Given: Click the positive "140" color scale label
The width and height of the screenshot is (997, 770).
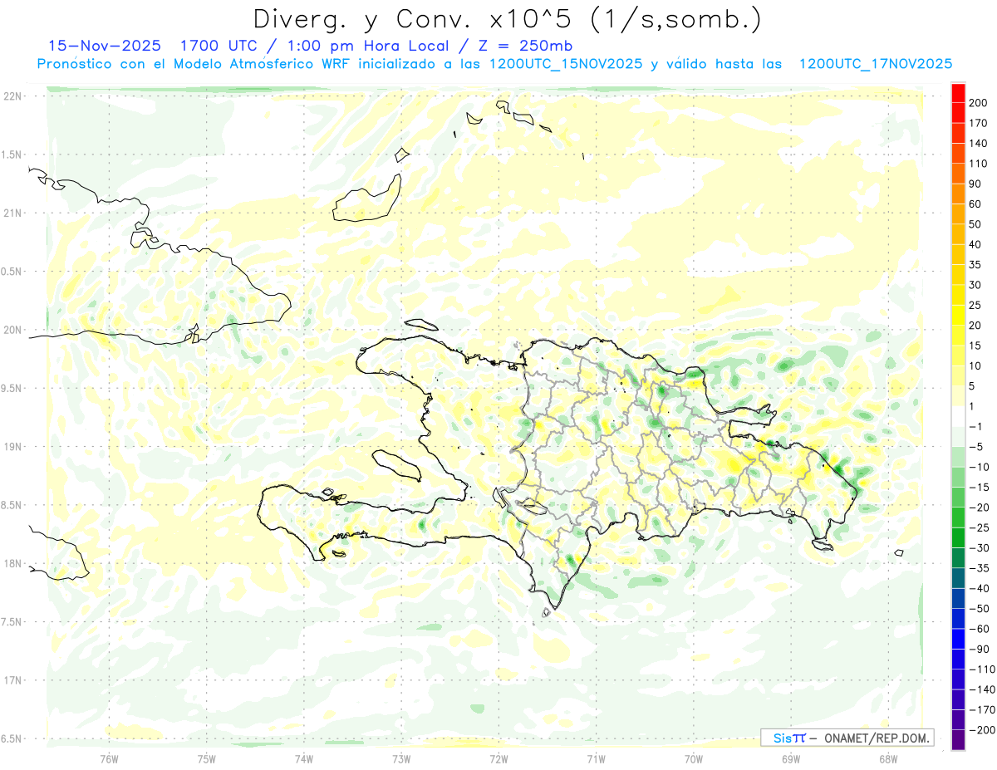Looking at the screenshot, I should click(x=980, y=143).
